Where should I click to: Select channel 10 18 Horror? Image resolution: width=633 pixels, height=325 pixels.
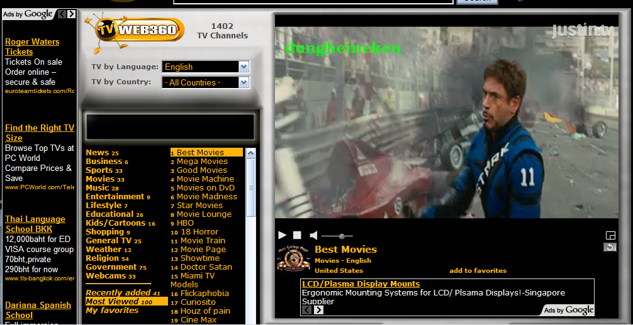(194, 232)
